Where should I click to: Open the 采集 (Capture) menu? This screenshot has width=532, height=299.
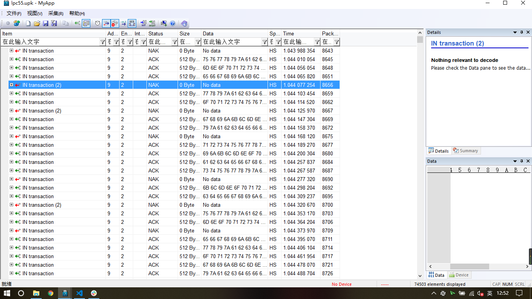pos(56,14)
